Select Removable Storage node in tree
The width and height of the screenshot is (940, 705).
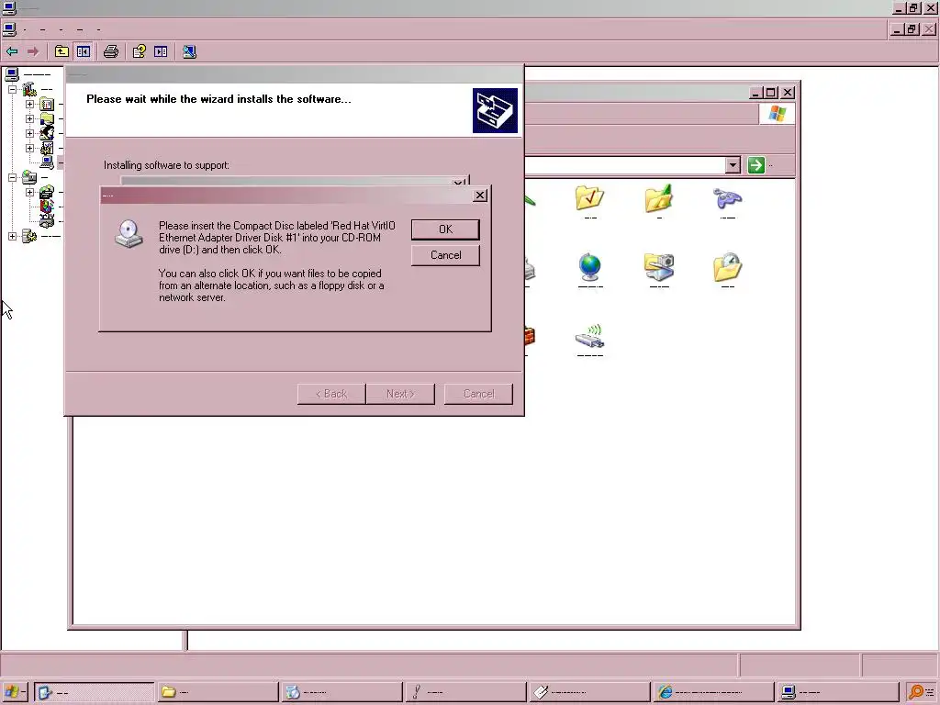[50, 192]
